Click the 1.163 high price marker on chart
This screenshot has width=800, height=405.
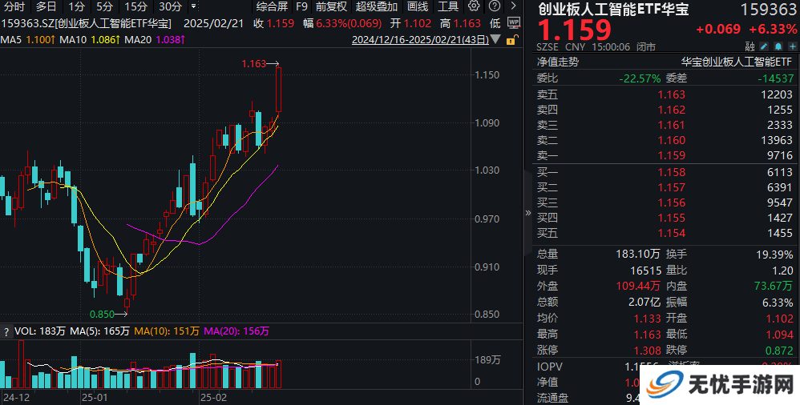pos(261,64)
